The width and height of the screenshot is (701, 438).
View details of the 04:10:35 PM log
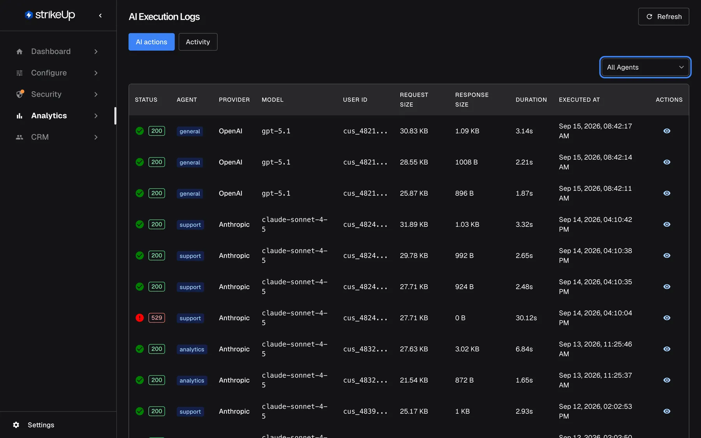[x=667, y=287]
